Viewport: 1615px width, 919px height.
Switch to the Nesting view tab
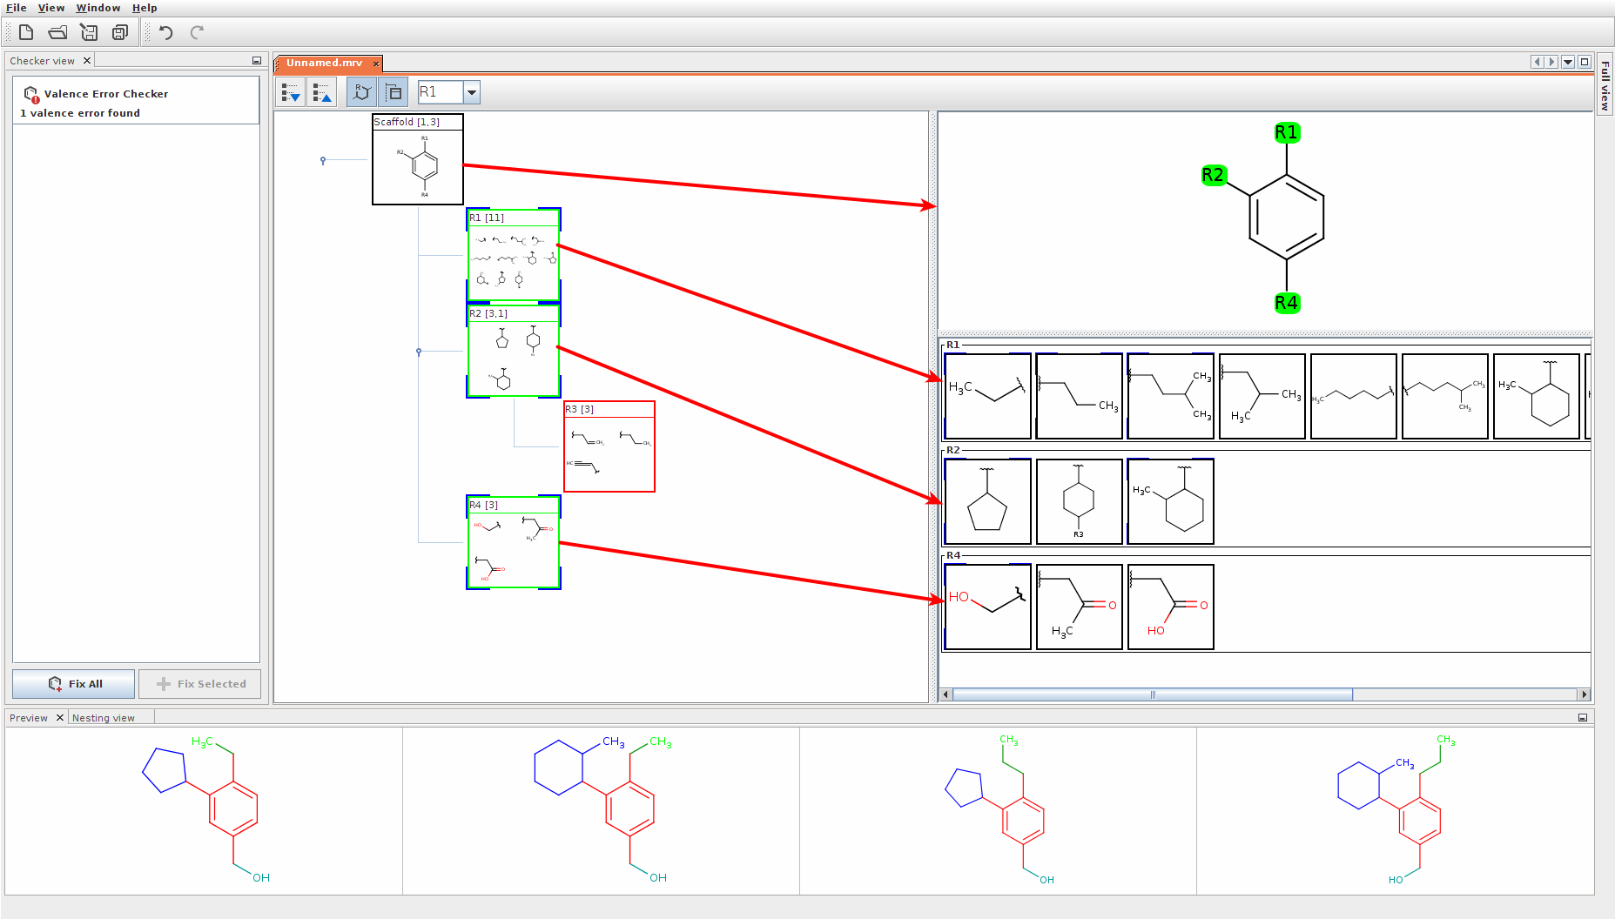coord(104,718)
